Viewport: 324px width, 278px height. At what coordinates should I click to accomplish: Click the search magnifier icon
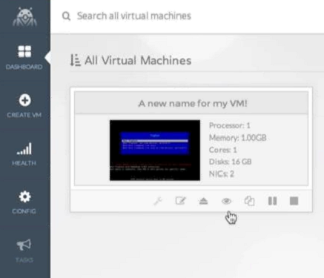coord(66,16)
